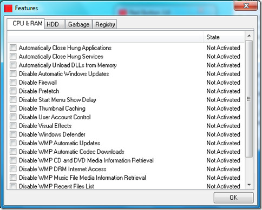This screenshot has width=262, height=210.
Task: Click 'Not Activated' state for Disable WMP DRM Internet Access
Action: [223, 169]
